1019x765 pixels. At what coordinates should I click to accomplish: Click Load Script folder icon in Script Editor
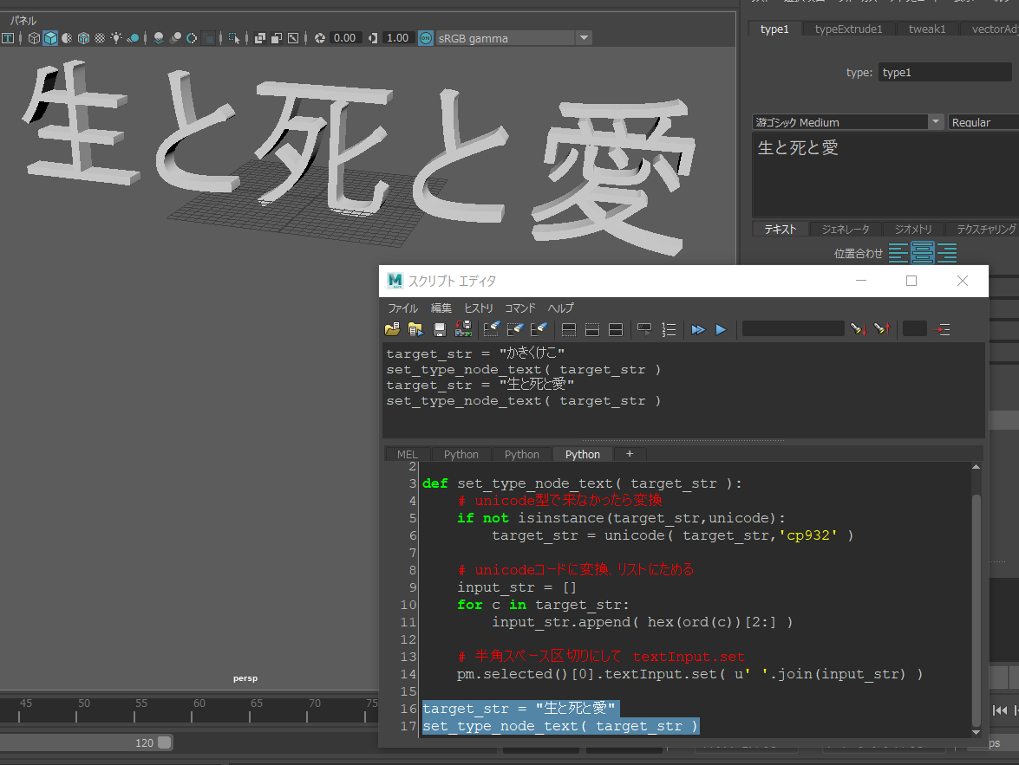[x=393, y=329]
